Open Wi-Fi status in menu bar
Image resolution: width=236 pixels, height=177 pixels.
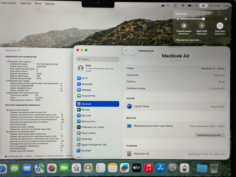point(183,6)
